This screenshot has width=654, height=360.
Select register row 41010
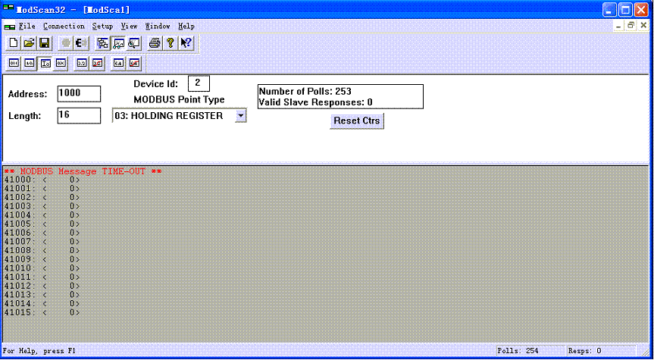[x=42, y=268]
